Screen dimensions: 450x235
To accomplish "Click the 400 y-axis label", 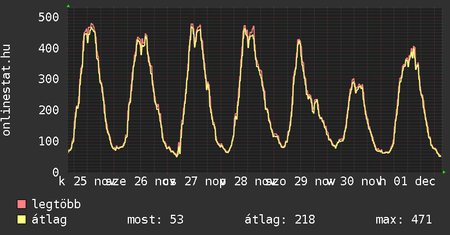I will coord(48,48).
